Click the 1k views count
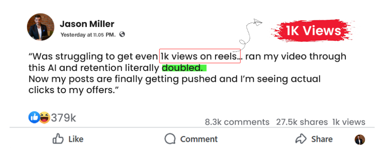This screenshot has height=160, width=385. [349, 122]
